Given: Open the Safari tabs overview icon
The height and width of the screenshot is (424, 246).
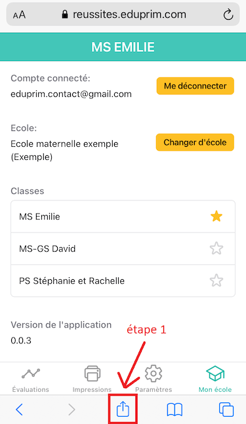Looking at the screenshot, I should pos(226,410).
